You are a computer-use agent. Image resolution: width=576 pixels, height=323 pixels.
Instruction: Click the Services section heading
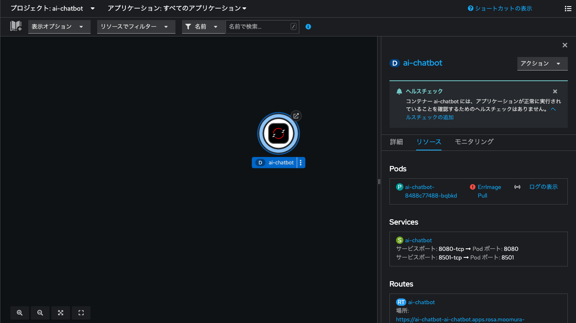coord(404,222)
